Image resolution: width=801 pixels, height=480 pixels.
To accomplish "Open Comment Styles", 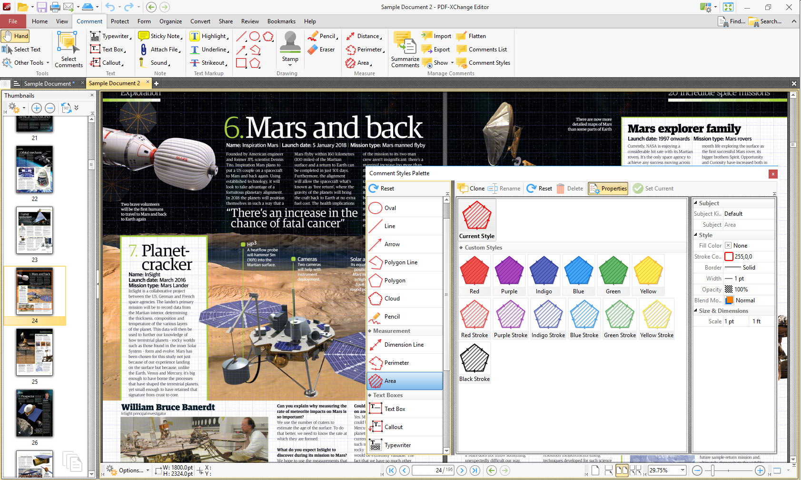I will click(x=483, y=63).
